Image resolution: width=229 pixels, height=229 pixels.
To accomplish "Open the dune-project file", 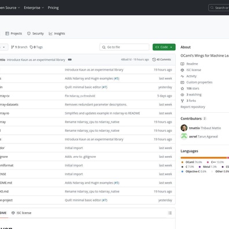I will 6,200.
